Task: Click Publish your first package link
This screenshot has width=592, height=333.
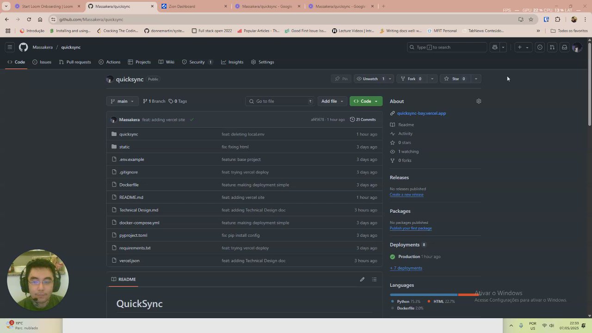Action: coord(411,228)
